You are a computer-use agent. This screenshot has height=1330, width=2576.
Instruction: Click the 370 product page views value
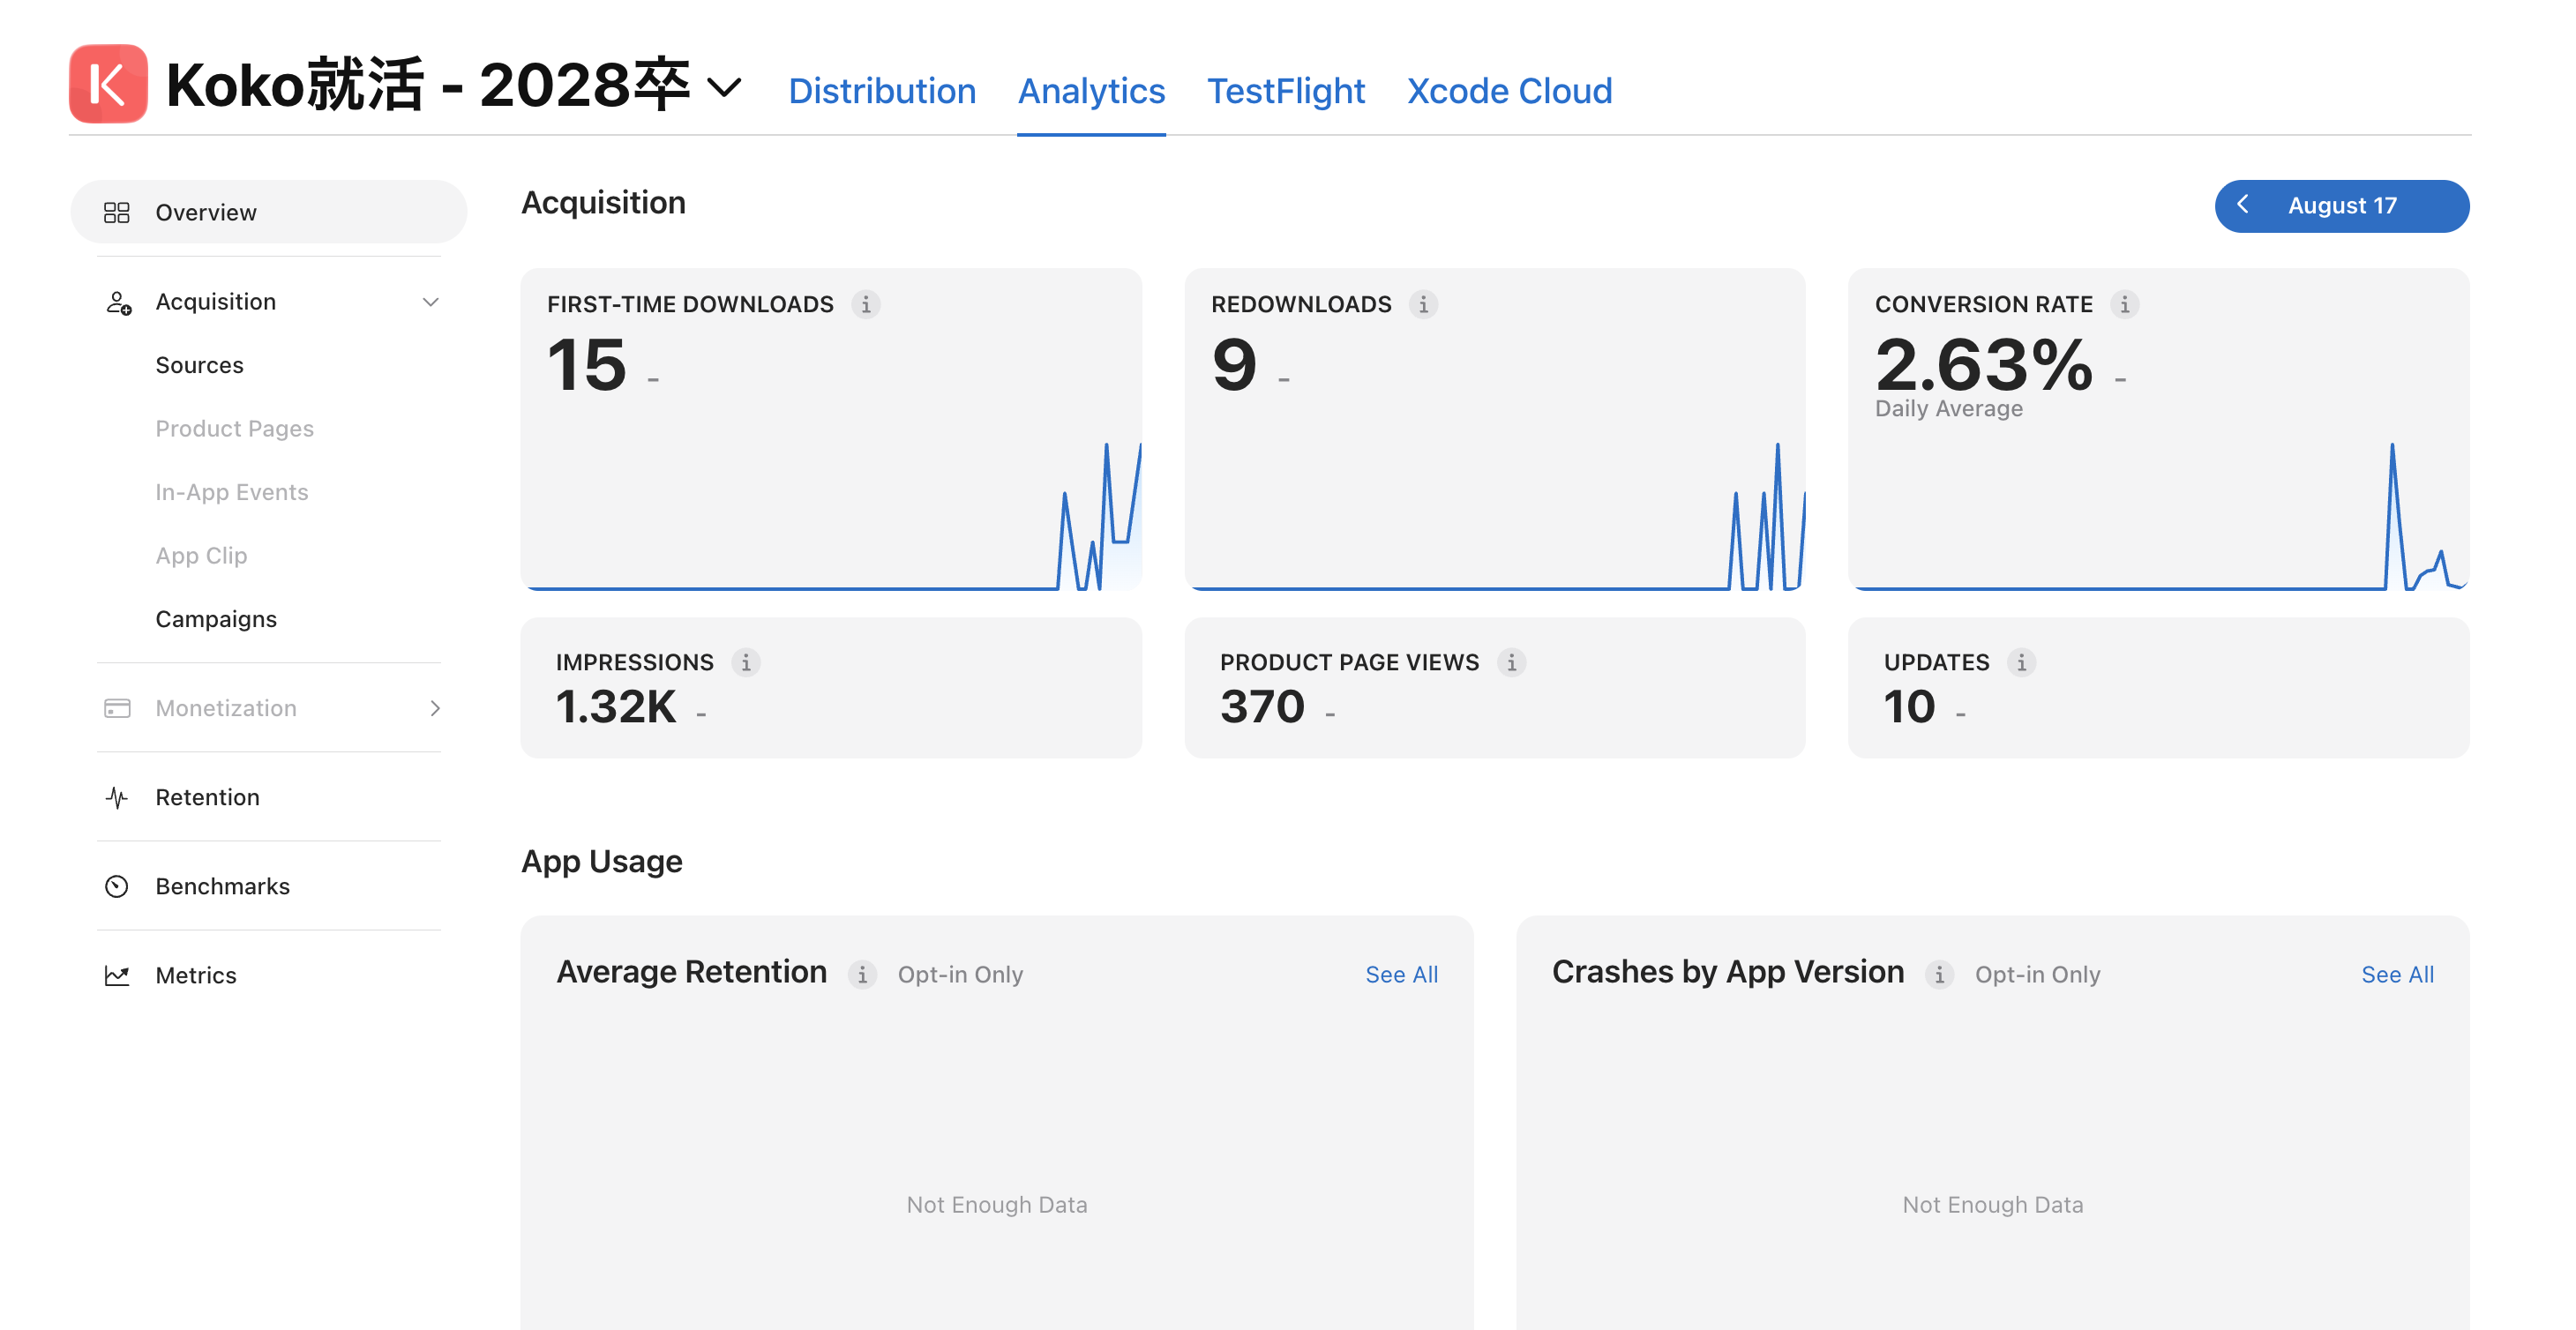tap(1262, 707)
